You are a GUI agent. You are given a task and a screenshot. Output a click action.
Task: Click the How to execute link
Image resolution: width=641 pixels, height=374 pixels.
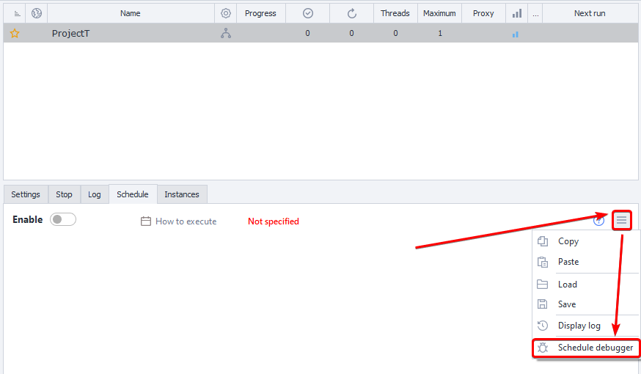(186, 221)
